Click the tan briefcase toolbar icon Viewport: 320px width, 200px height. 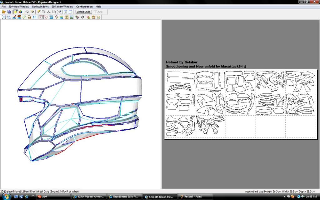pyautogui.click(x=93, y=17)
